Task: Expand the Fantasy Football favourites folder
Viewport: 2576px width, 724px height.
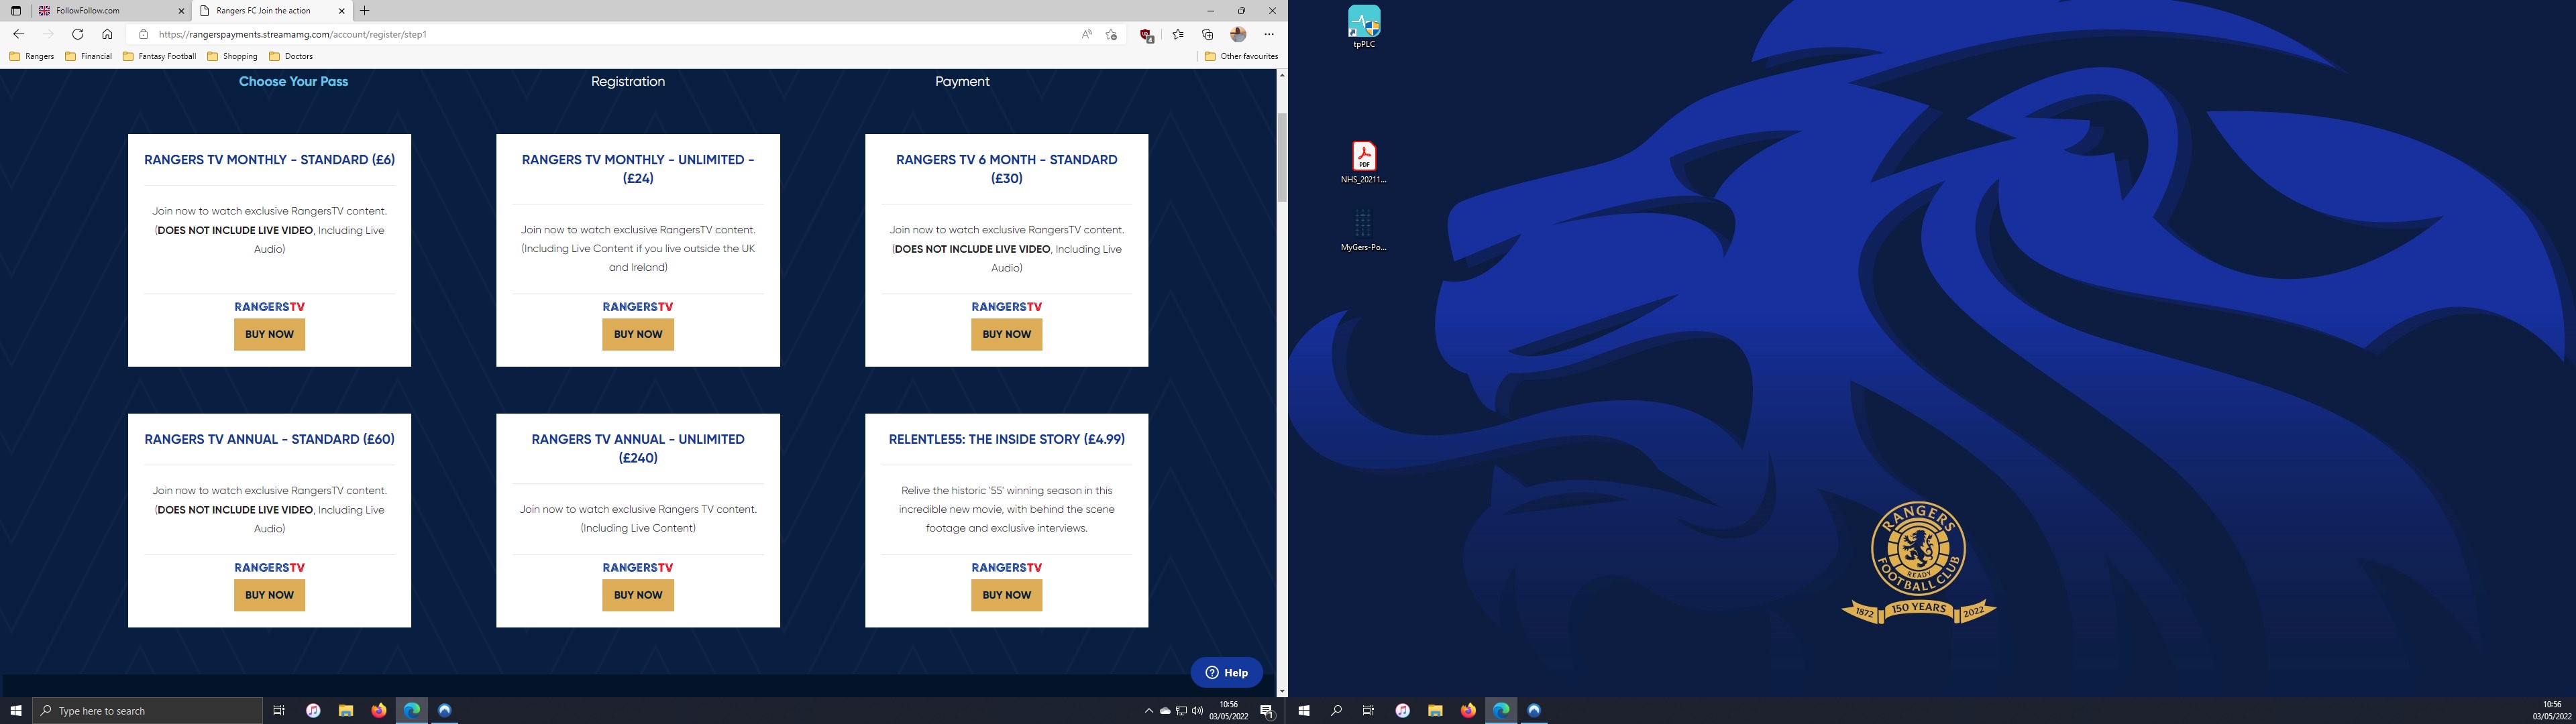Action: click(x=159, y=56)
